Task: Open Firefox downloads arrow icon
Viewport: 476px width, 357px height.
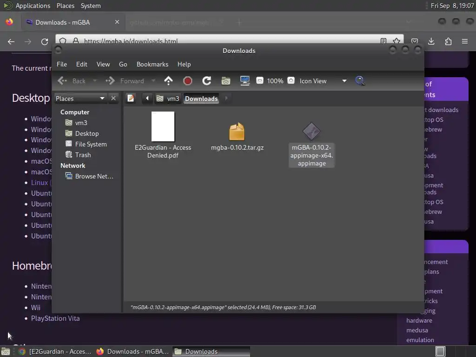Action: click(431, 41)
